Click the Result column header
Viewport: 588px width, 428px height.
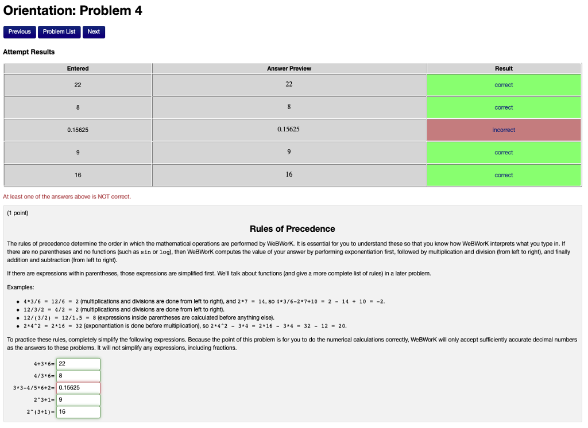504,68
